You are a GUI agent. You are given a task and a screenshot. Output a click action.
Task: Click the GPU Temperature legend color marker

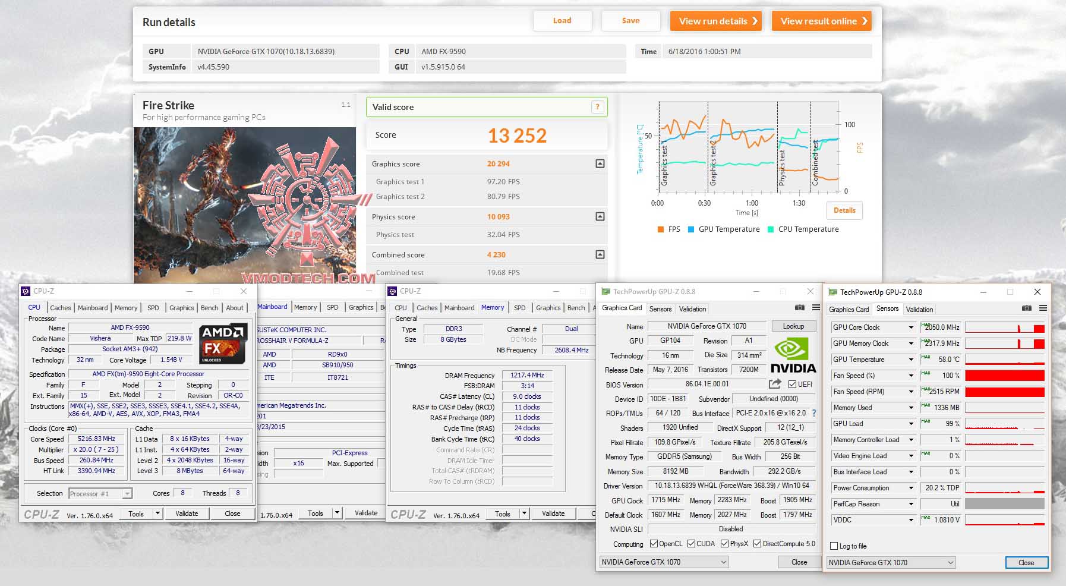[x=691, y=229]
